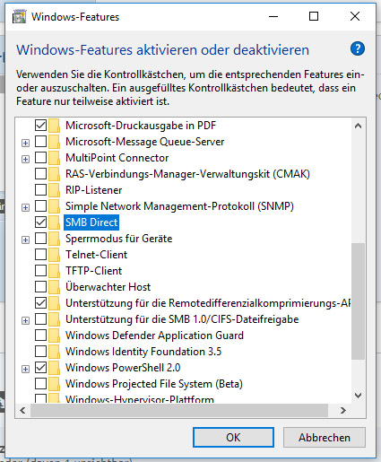Tick the TFTP-Client checkbox
The height and width of the screenshot is (462, 381).
click(40, 271)
